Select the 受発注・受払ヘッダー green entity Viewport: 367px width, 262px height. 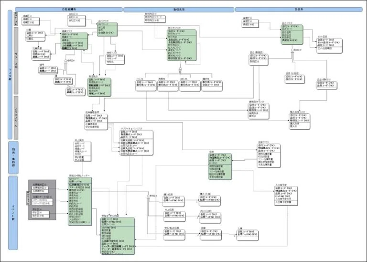pos(80,201)
